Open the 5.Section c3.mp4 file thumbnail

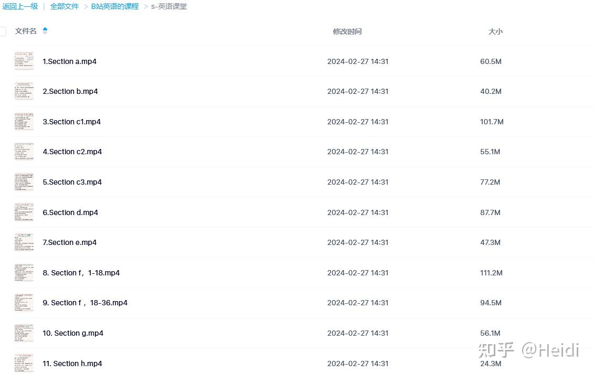(24, 182)
